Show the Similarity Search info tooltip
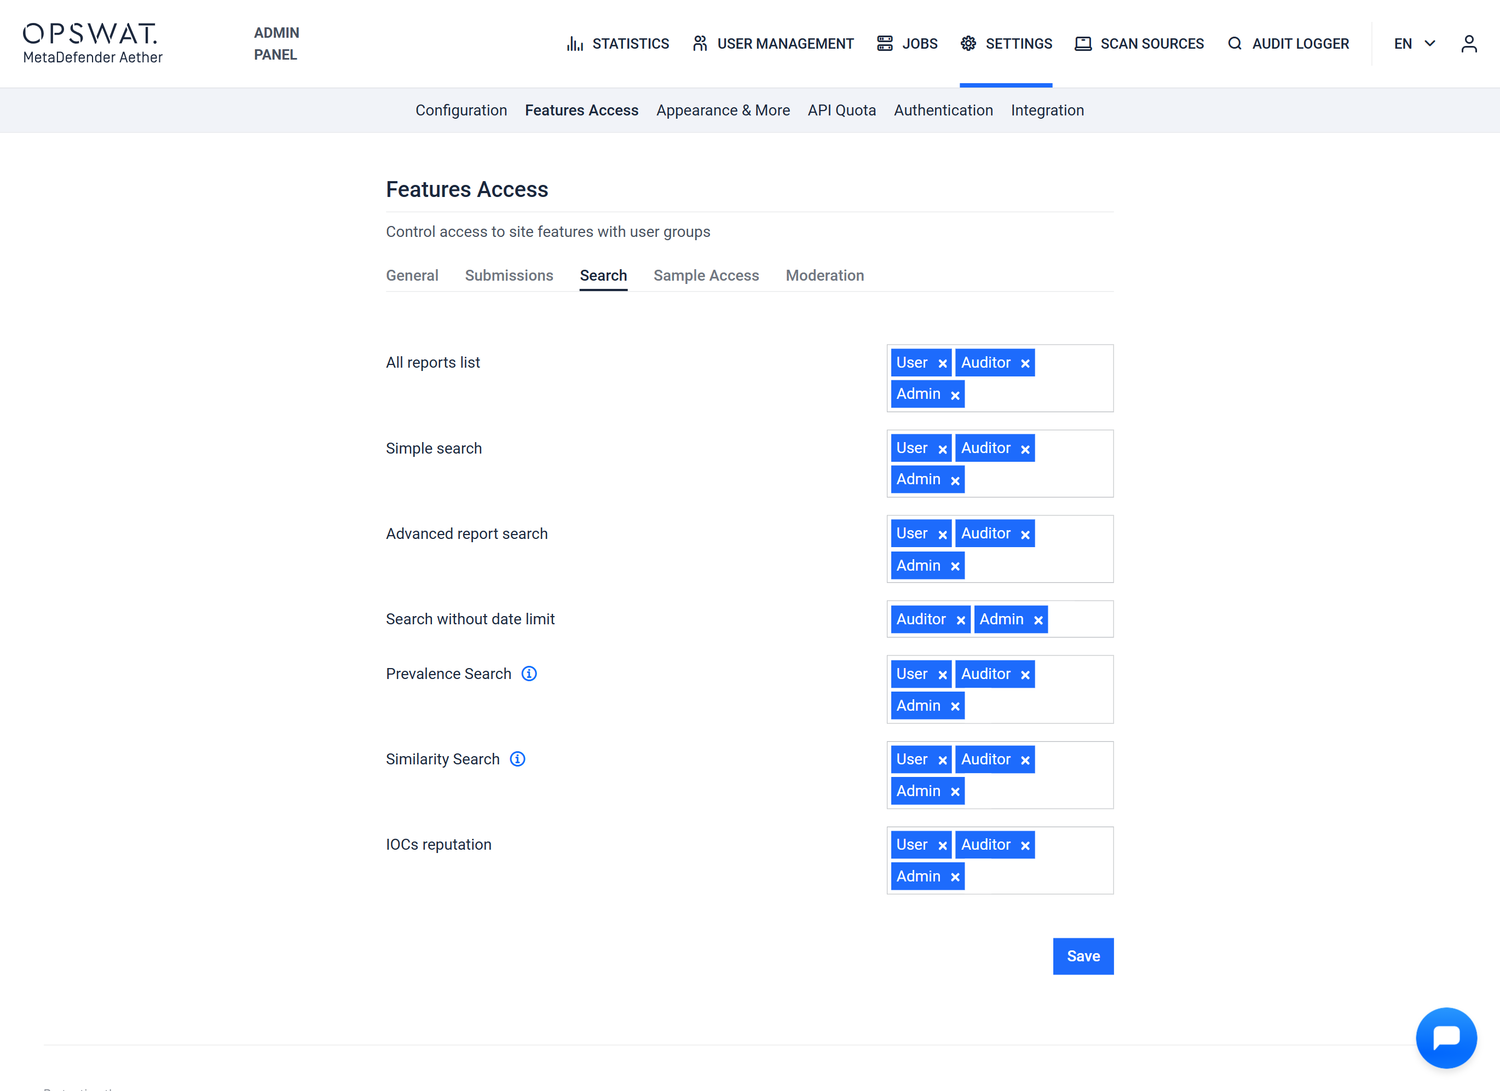Viewport: 1500px width, 1091px height. coord(517,759)
